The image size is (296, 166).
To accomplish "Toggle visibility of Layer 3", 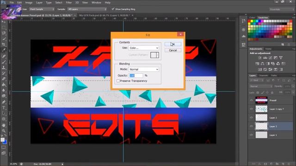I will [251, 126].
